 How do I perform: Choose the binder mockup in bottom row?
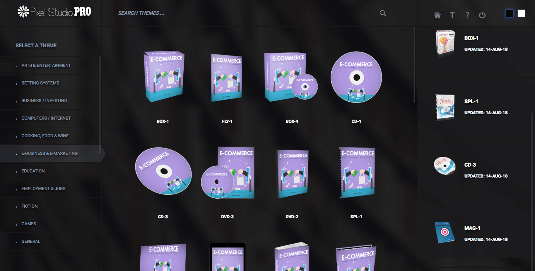pyautogui.click(x=356, y=258)
